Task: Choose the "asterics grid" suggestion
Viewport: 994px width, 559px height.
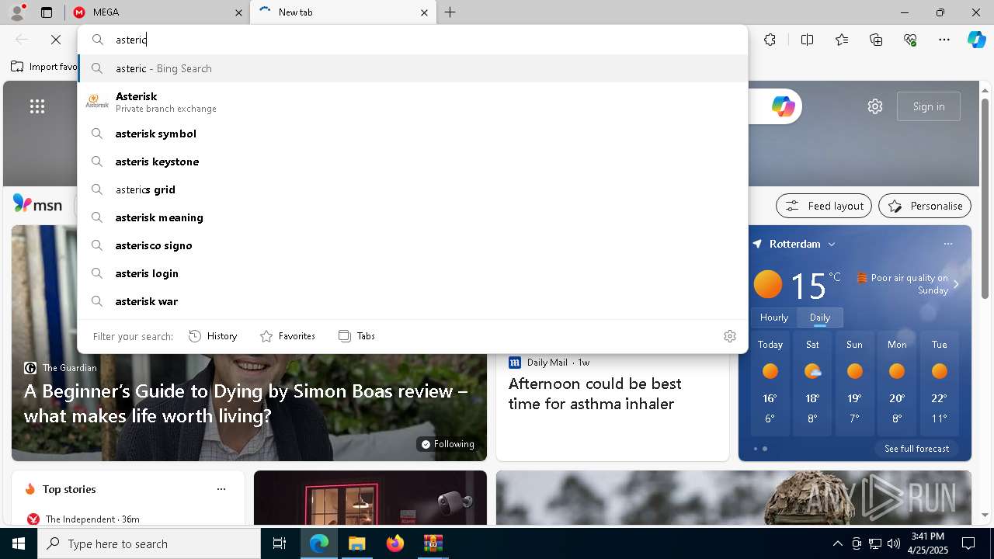Action: (x=412, y=189)
